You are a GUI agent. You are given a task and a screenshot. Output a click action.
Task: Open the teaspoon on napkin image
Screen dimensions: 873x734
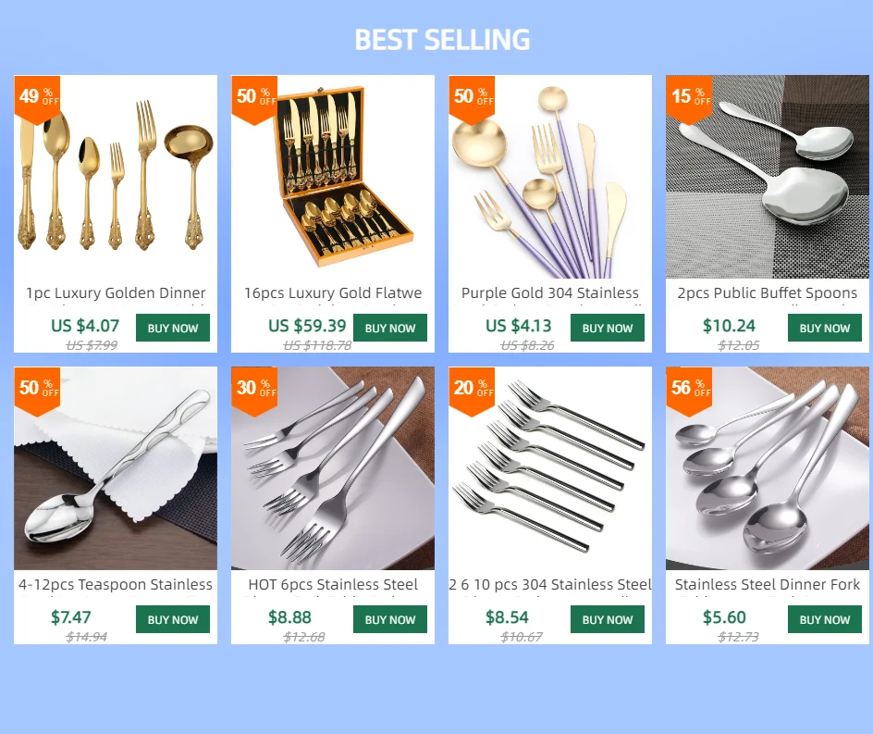[x=116, y=468]
